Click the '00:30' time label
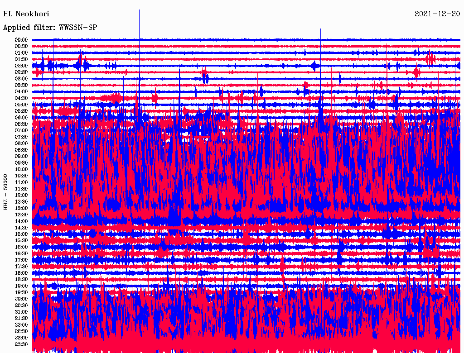 point(21,47)
